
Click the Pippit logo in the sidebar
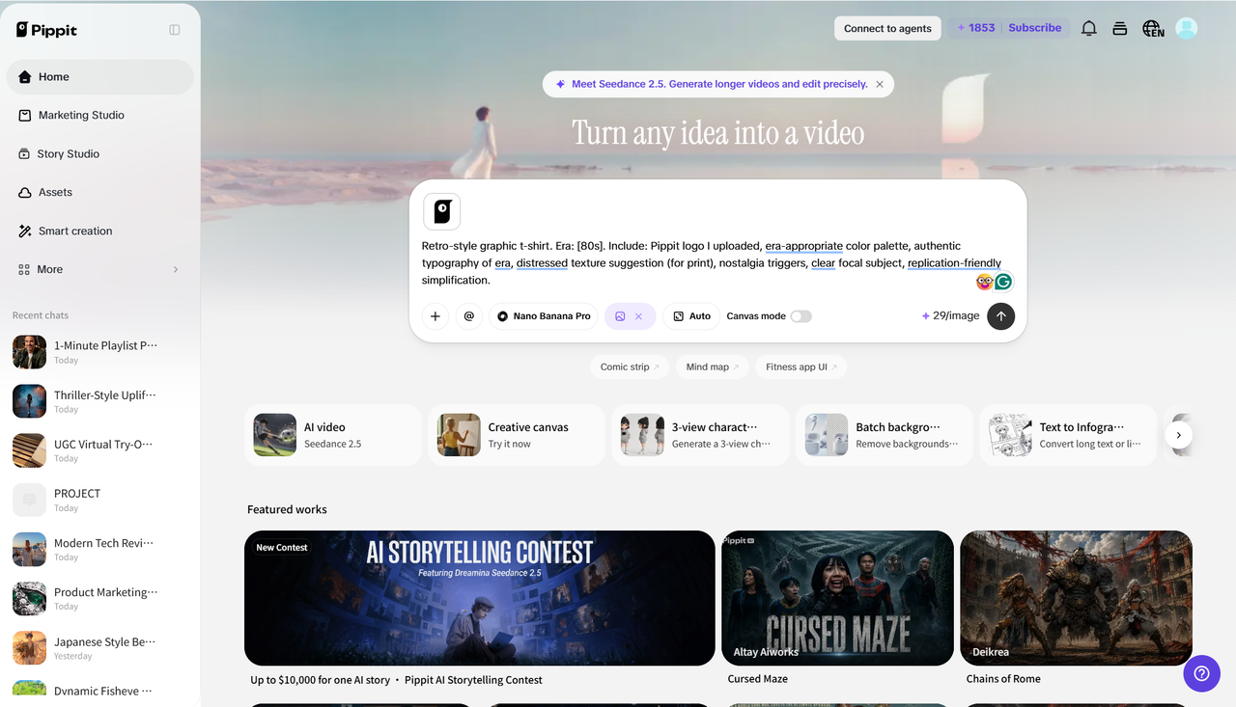(x=46, y=30)
